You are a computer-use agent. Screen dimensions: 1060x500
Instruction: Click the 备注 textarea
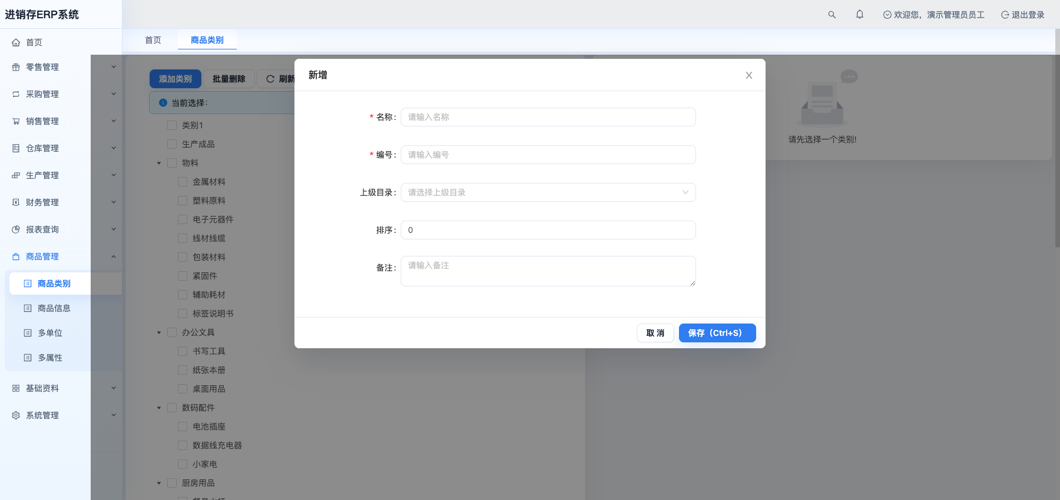(548, 271)
